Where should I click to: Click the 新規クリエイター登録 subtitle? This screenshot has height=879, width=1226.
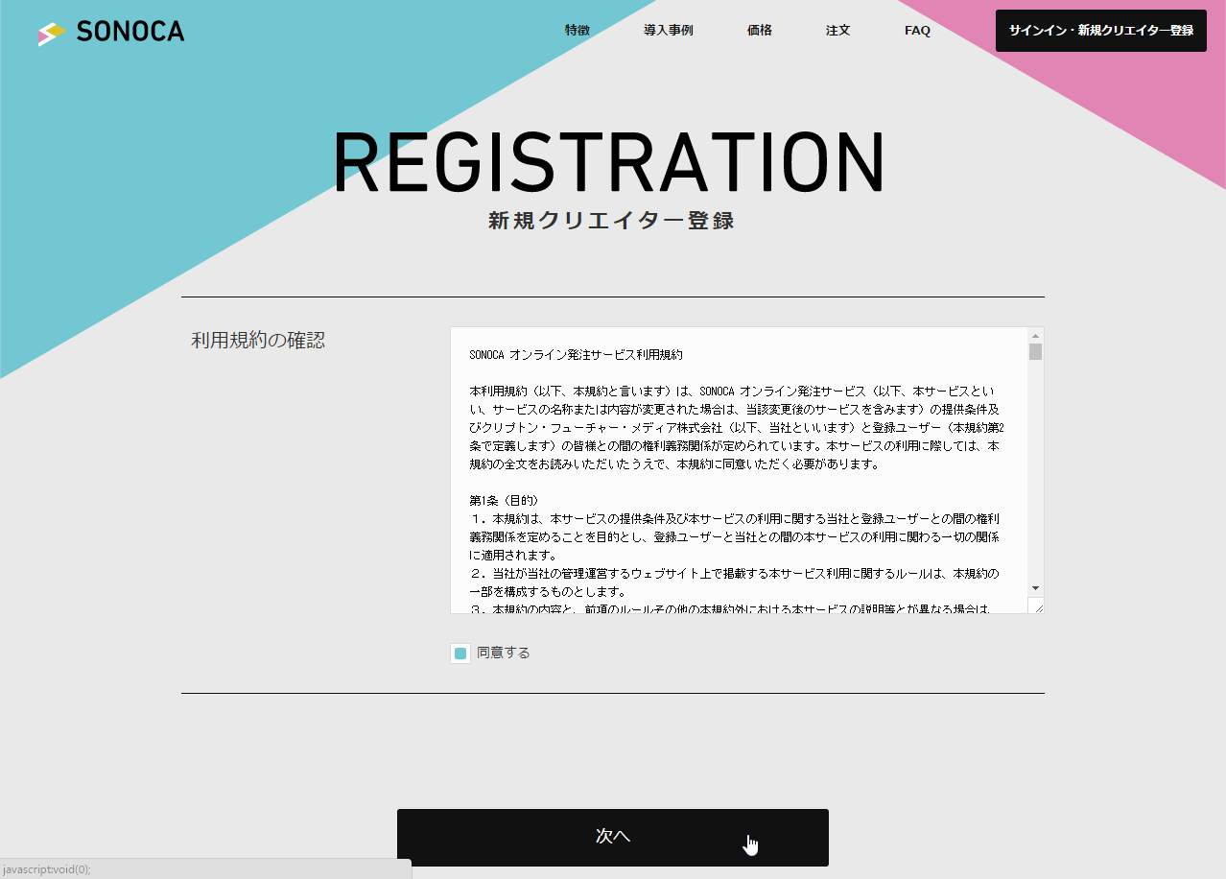tap(611, 221)
